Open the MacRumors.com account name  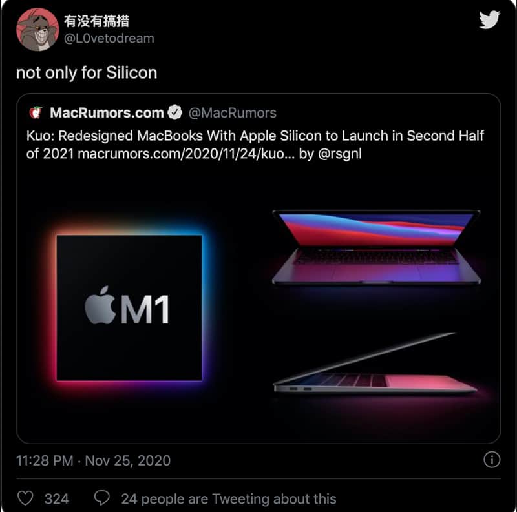pyautogui.click(x=107, y=113)
